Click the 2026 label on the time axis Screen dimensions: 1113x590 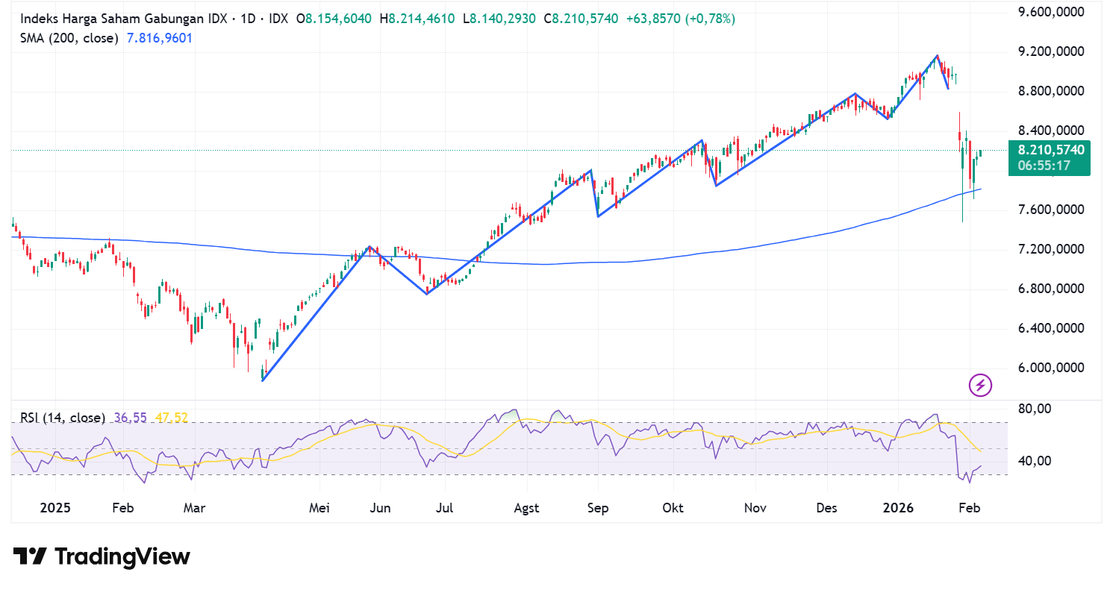click(899, 507)
